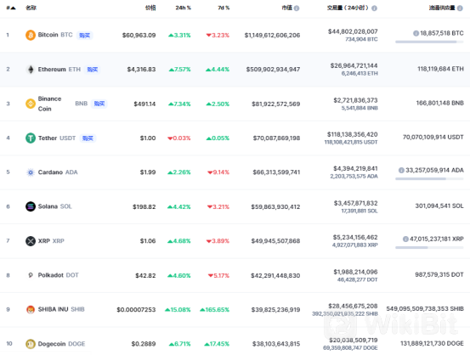Click the market cap info icon in header

click(x=297, y=8)
